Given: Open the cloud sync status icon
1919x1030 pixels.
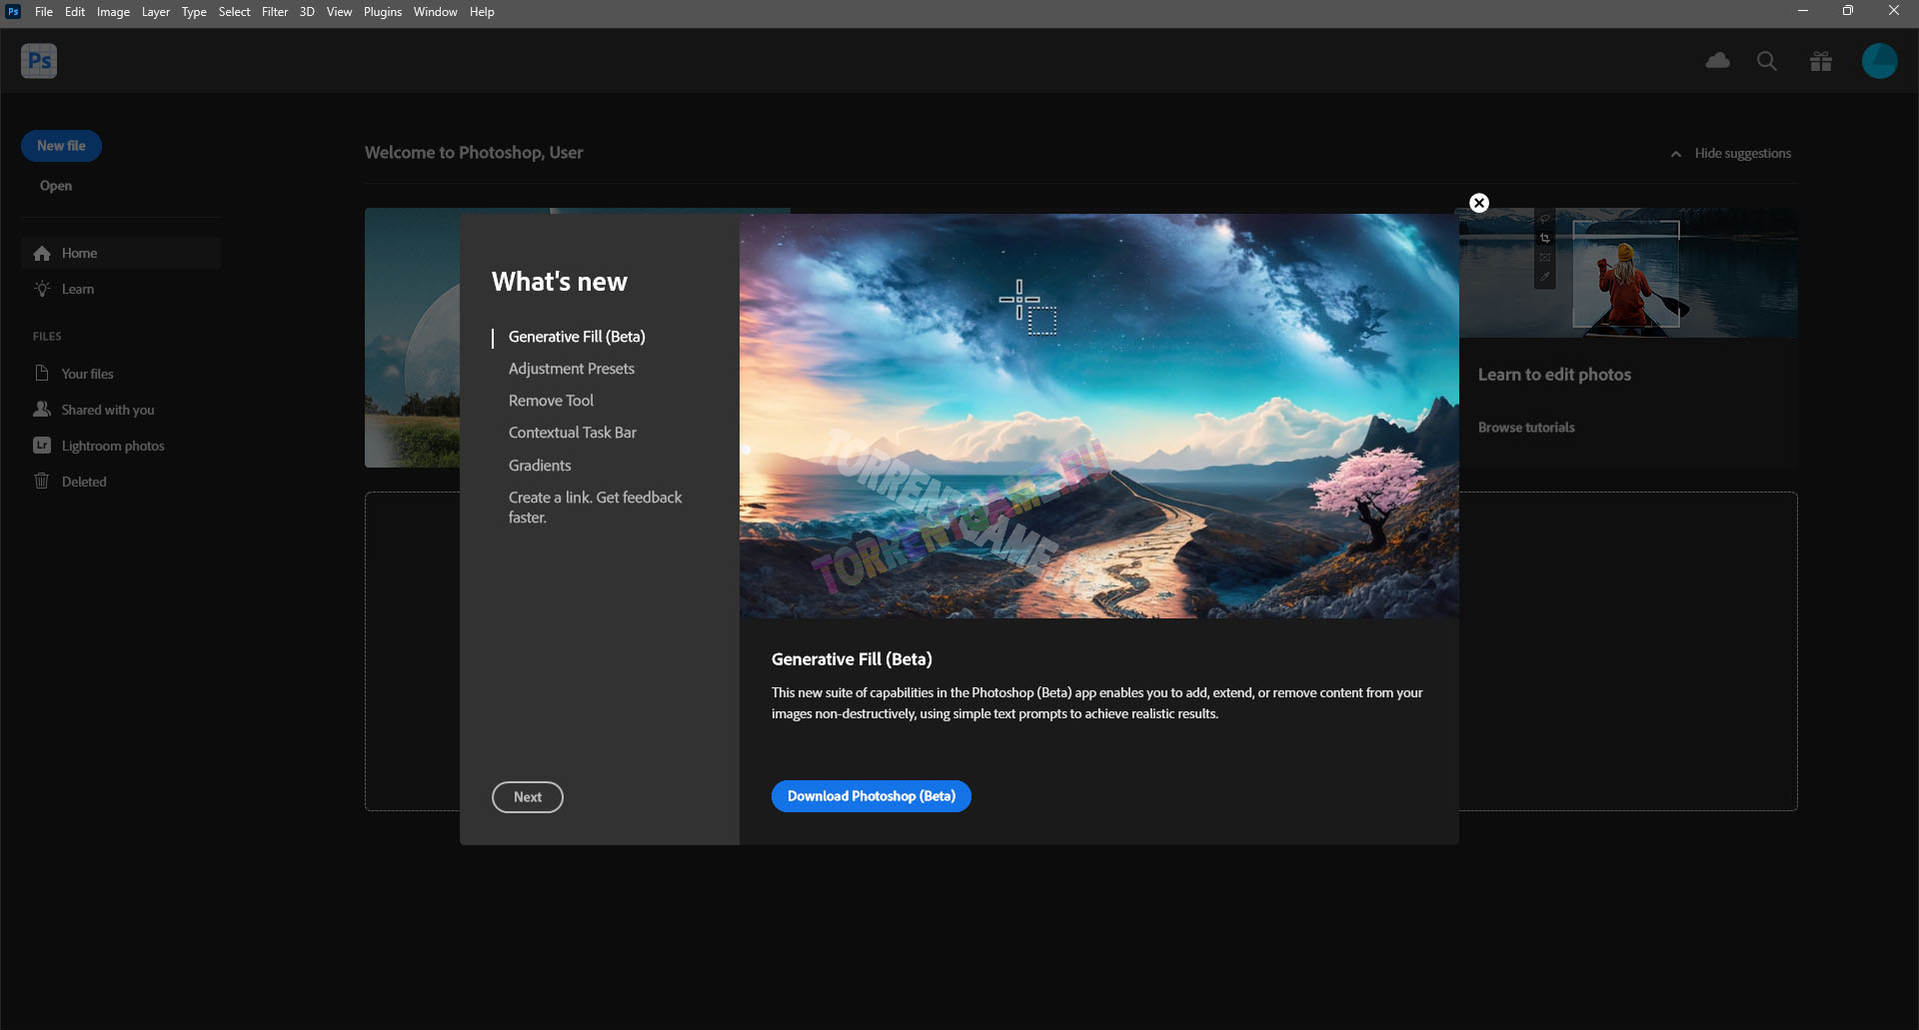Looking at the screenshot, I should coord(1717,61).
